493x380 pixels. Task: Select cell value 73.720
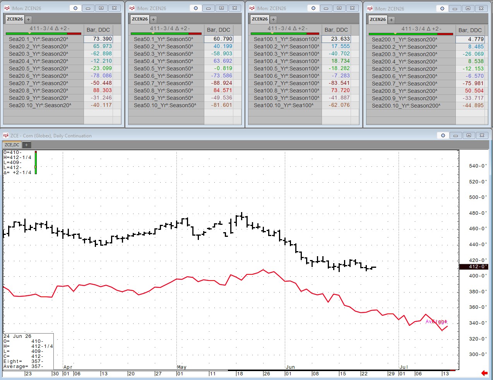336,91
